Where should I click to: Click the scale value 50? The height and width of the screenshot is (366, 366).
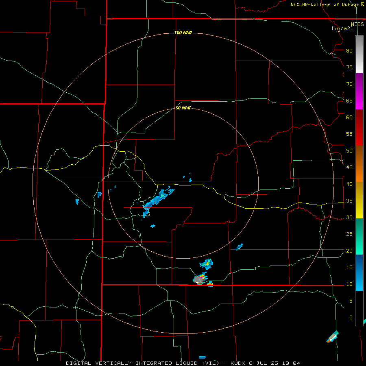pyautogui.click(x=349, y=150)
